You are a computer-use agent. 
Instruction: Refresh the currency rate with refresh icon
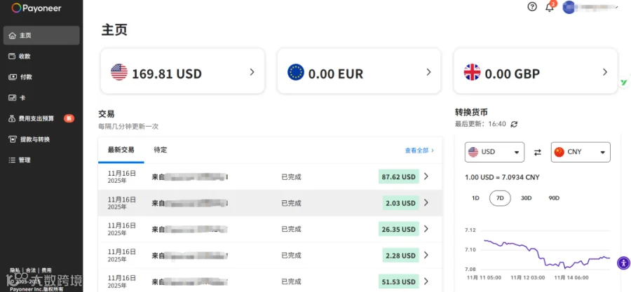[x=514, y=124]
